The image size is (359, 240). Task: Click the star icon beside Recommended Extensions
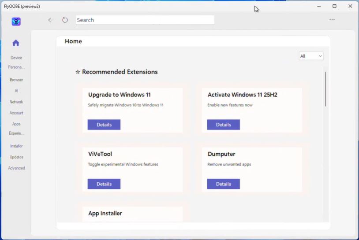[78, 72]
